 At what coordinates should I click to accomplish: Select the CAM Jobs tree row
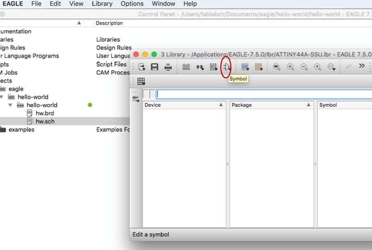point(9,72)
